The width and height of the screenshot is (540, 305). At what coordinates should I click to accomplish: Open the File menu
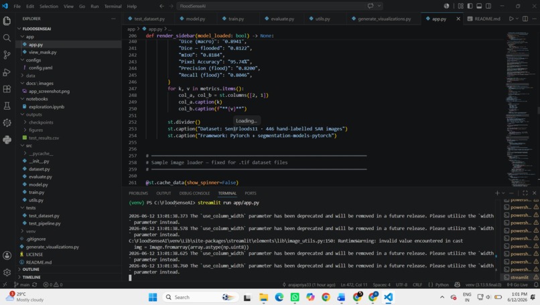17,6
